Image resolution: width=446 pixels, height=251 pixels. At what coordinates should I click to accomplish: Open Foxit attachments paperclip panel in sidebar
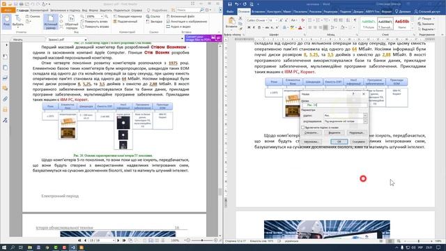5,99
